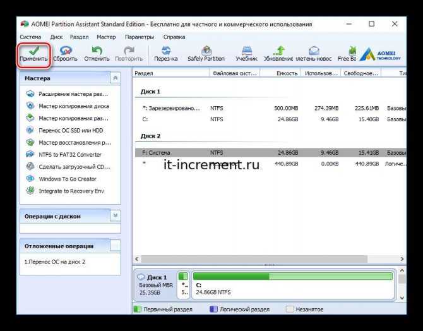Click the small reserved partition block on Диск 1
423x331 pixels.
[x=184, y=285]
